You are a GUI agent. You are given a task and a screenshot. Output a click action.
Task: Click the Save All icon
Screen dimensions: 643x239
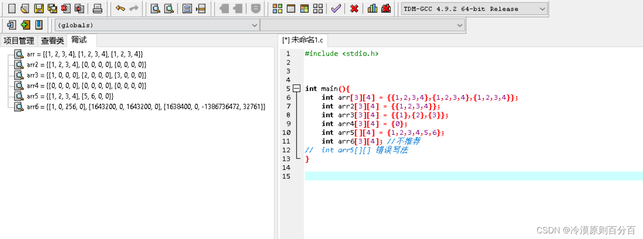pos(53,8)
